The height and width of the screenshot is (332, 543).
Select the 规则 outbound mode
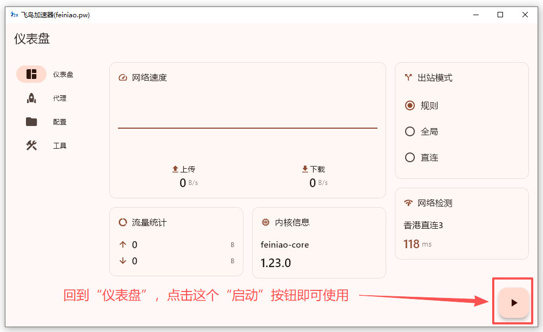[x=410, y=106]
